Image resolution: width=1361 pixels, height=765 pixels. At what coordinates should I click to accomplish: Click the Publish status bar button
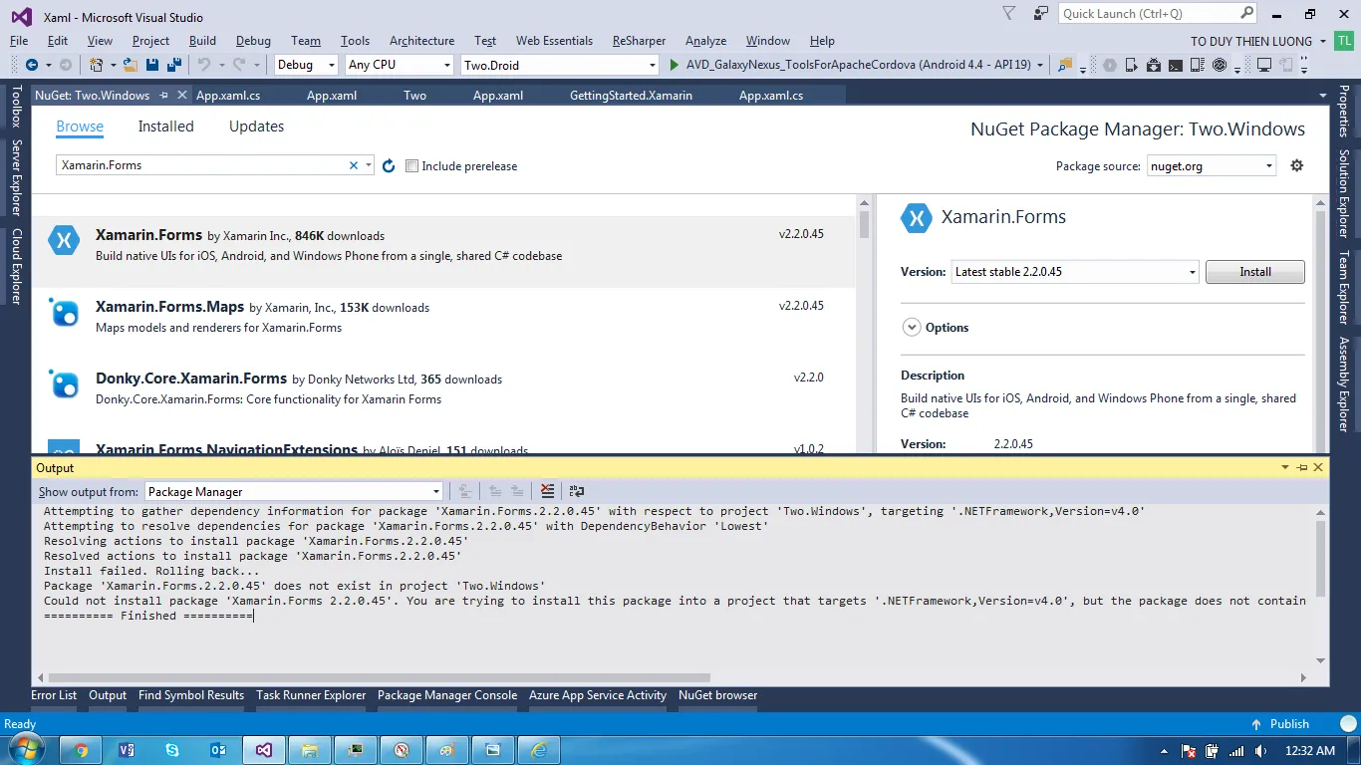pyautogui.click(x=1279, y=724)
